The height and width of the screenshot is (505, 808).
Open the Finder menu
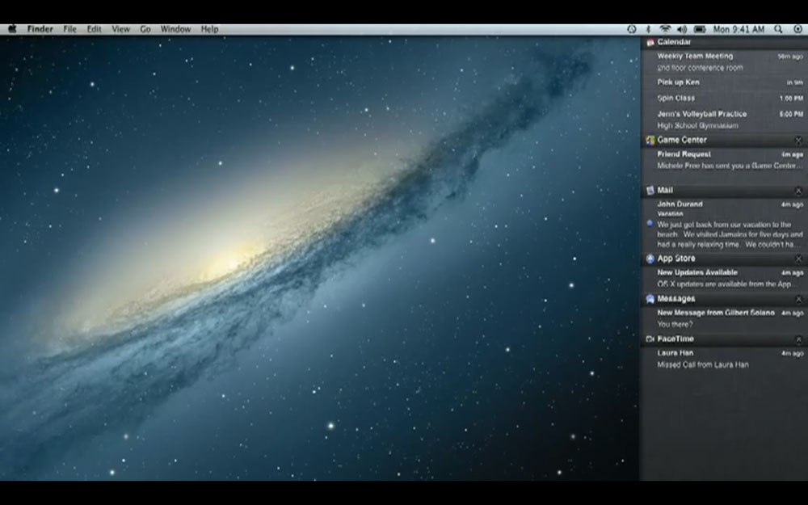(x=40, y=29)
